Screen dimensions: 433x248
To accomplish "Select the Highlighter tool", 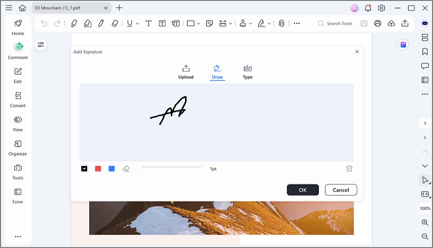I will pos(74,23).
